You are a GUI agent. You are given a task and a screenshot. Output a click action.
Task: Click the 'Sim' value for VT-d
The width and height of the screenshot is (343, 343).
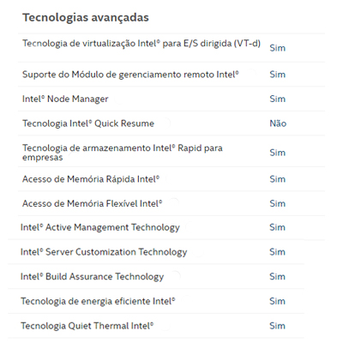[277, 48]
